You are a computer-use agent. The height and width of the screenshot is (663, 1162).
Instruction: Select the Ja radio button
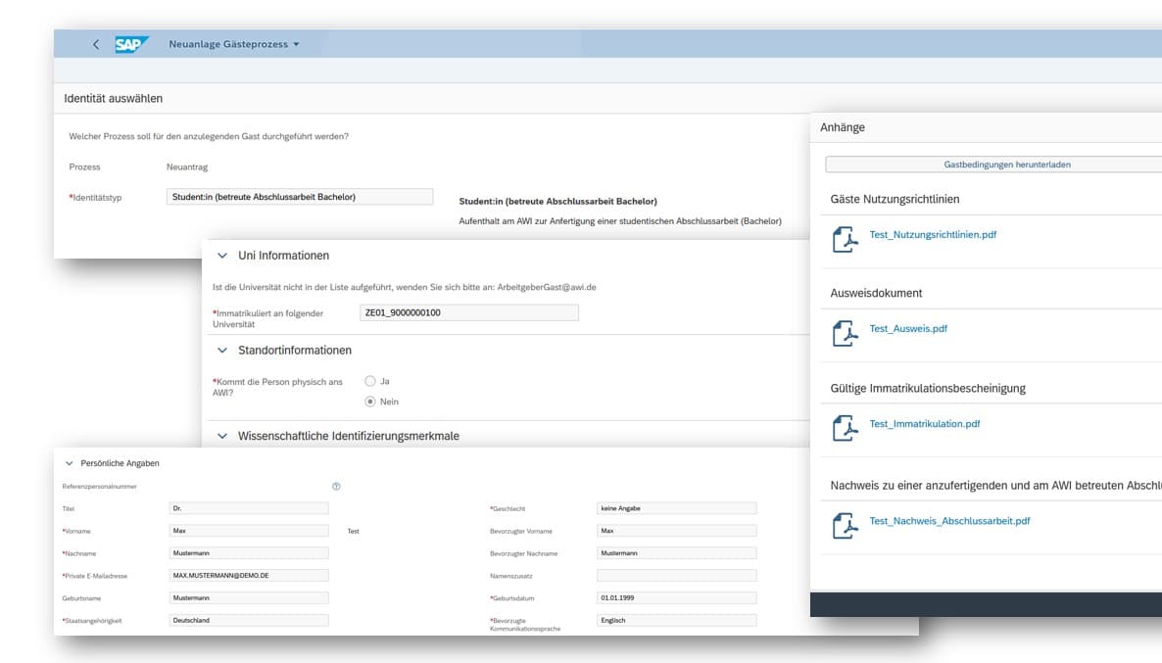pyautogui.click(x=370, y=381)
